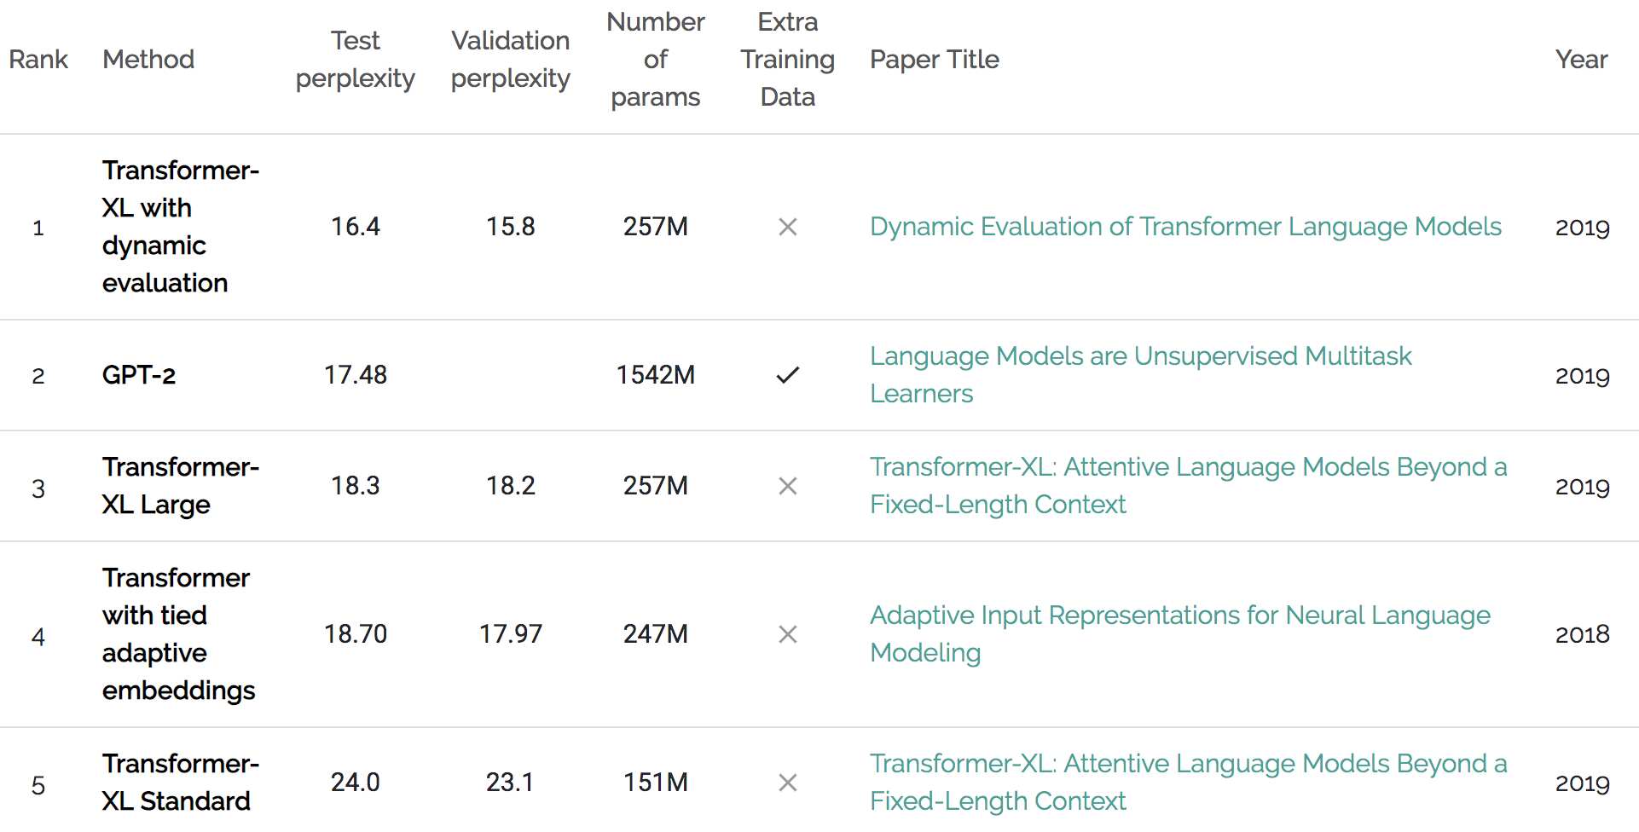Image resolution: width=1639 pixels, height=832 pixels.
Task: Open Adaptive Input Representations paper link
Action: (x=1180, y=634)
